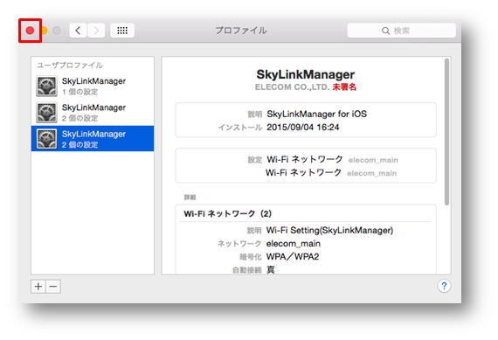Go forward with the right chevron button

coord(96,31)
